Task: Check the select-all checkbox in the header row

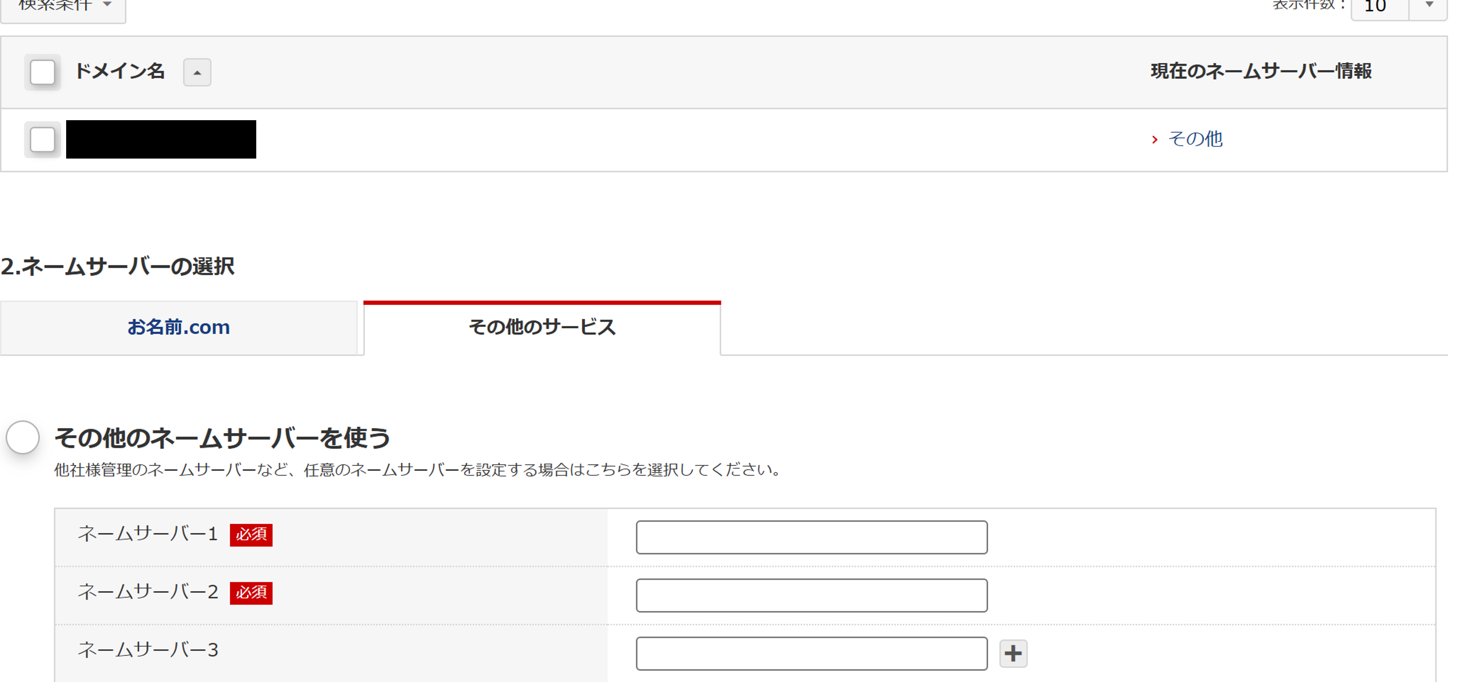Action: [x=42, y=72]
